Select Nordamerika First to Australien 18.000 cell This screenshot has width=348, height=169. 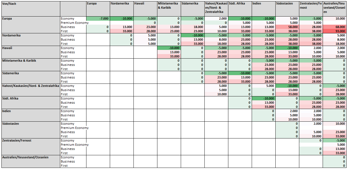point(334,44)
